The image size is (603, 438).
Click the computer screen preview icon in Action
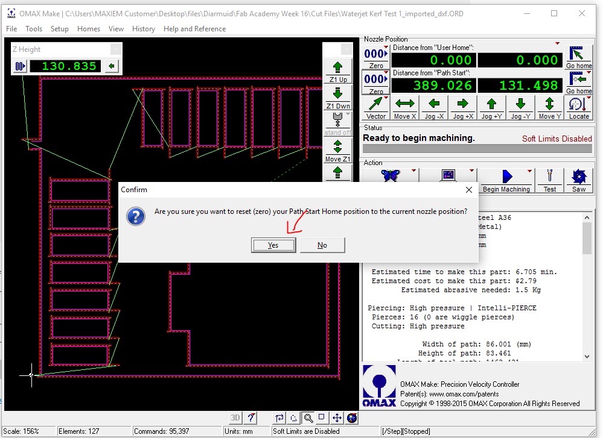[448, 175]
